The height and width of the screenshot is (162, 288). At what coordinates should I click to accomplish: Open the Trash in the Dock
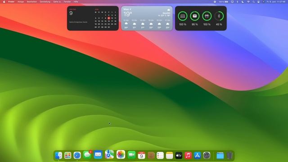229,156
